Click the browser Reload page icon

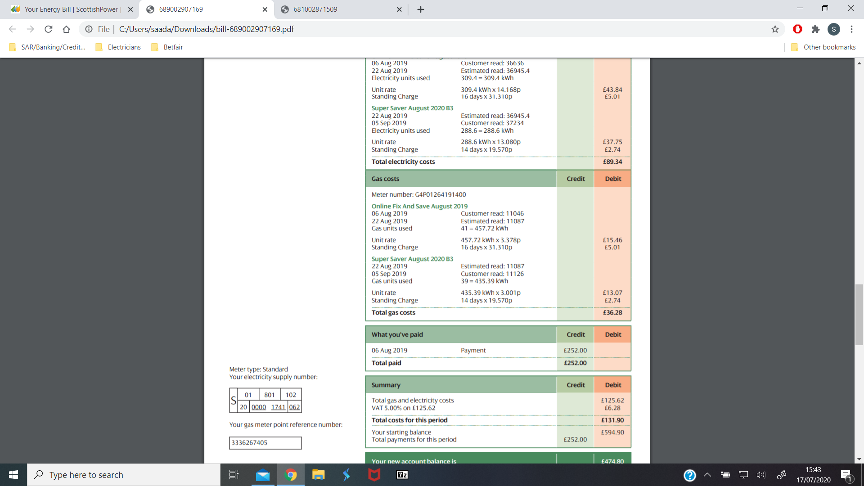[49, 29]
